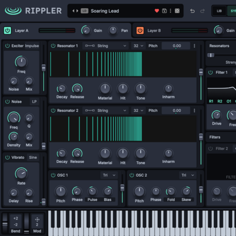236x236 pixels.
Task: Favorite the preset with the heart icon
Action: pyautogui.click(x=157, y=11)
